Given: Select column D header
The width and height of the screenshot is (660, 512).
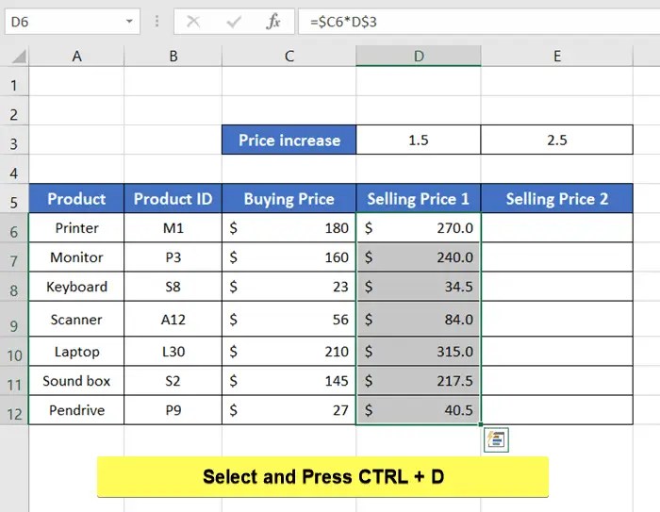Looking at the screenshot, I should [x=419, y=56].
